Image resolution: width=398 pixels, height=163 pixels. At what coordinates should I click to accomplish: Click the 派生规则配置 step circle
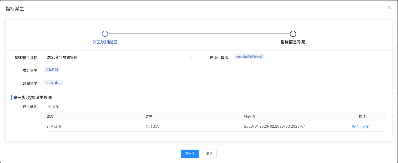coord(105,34)
